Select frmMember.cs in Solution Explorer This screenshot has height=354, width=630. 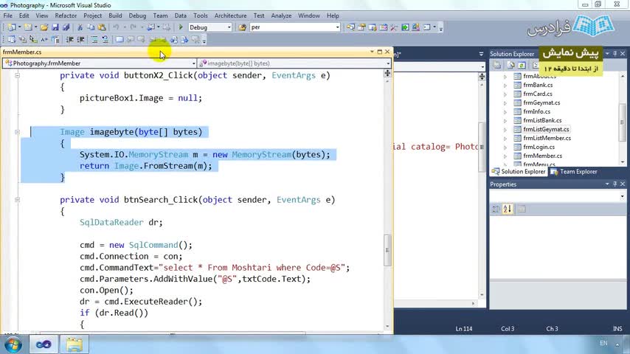542,156
